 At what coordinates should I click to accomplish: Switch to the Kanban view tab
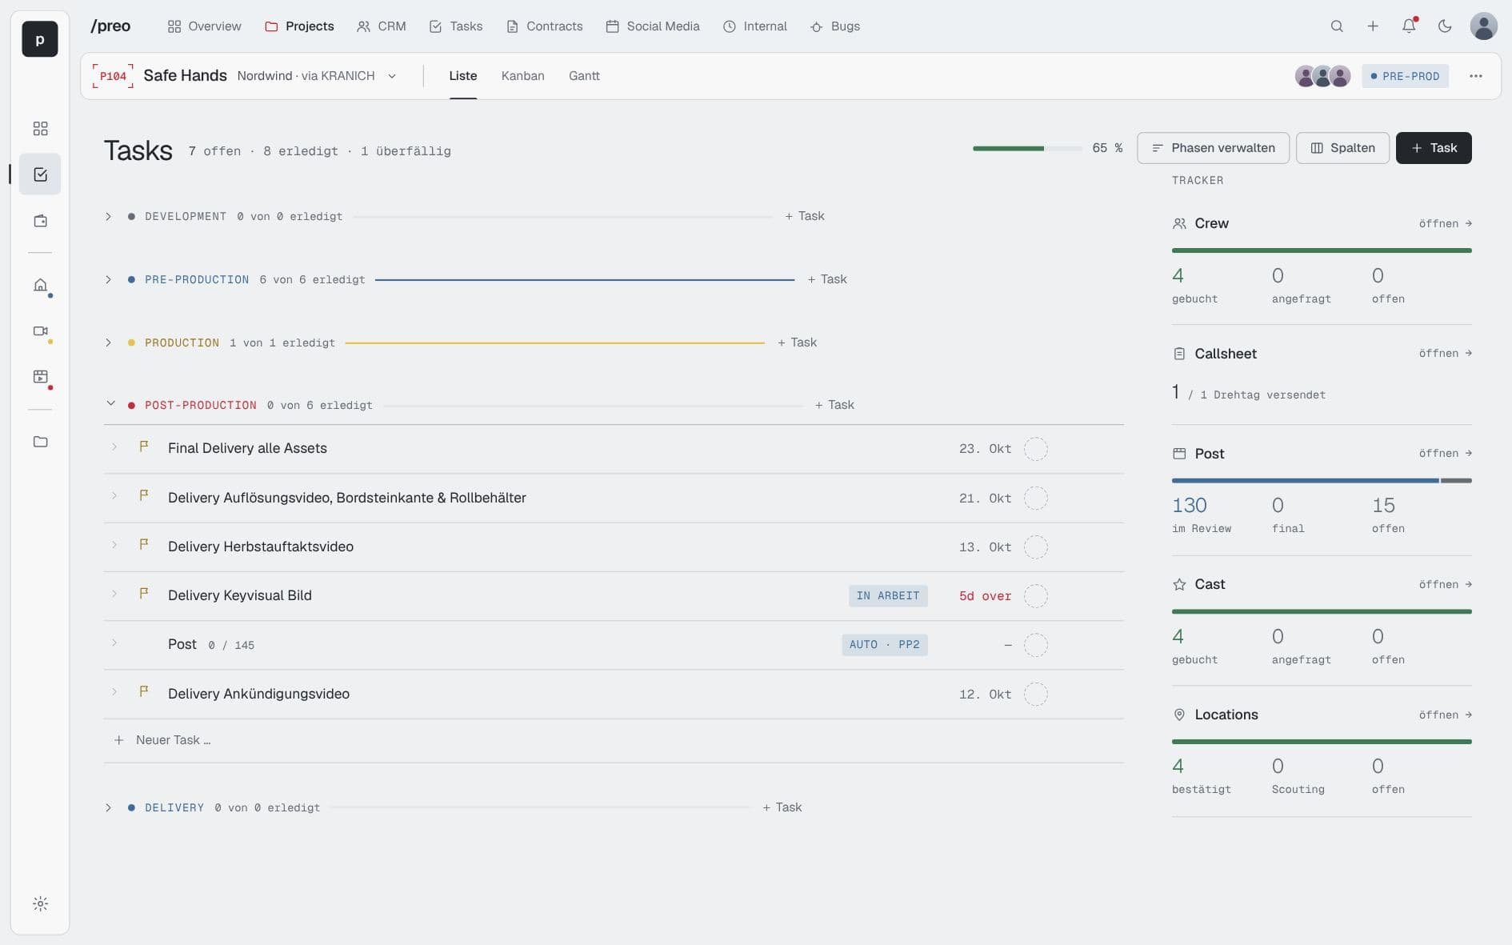click(523, 76)
